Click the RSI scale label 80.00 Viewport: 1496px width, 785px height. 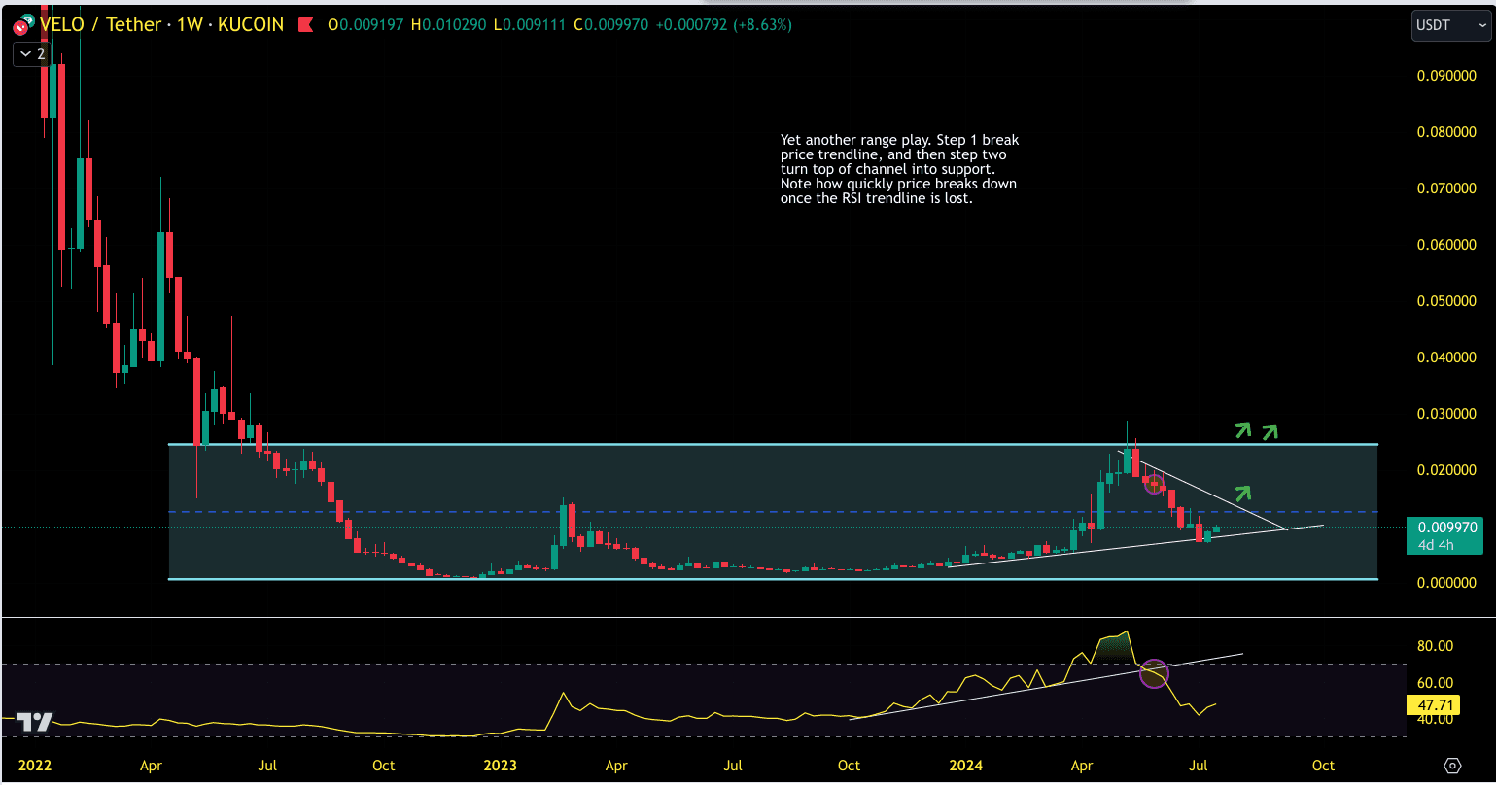coord(1436,646)
